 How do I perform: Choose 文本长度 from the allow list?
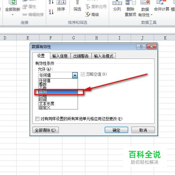(x=58, y=103)
